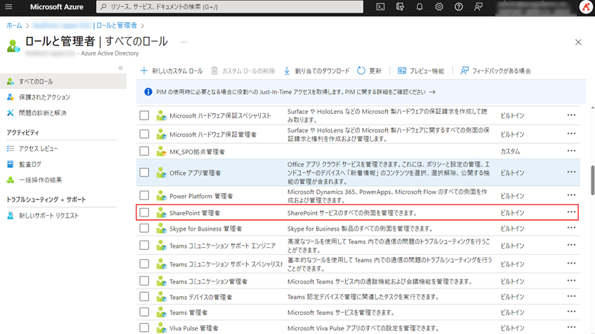Check the Microsoft ハードウェア保証スペシャリスト checkbox

[144, 115]
